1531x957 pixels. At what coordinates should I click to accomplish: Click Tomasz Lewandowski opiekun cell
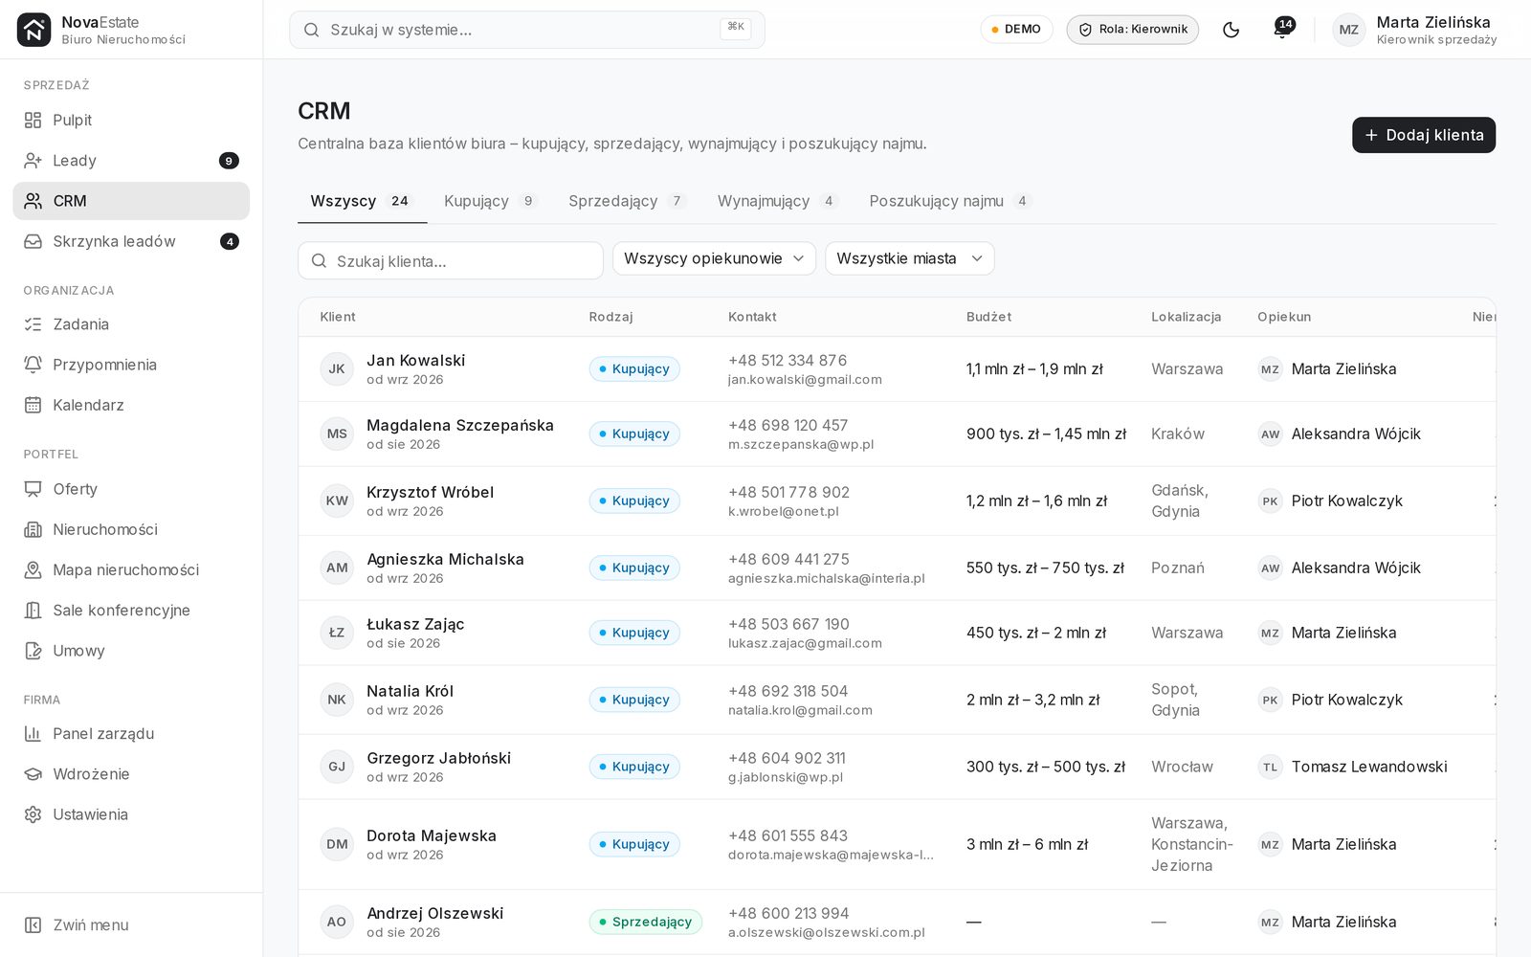(1352, 767)
